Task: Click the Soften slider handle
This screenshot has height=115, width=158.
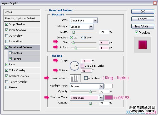Action: pyautogui.click(x=76, y=48)
